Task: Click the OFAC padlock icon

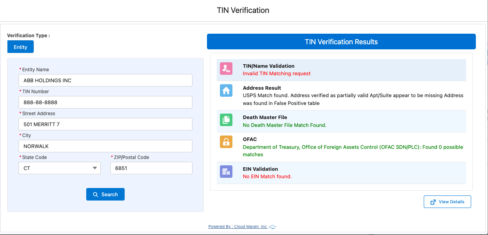Action: pos(226,142)
